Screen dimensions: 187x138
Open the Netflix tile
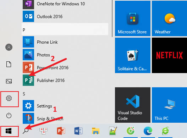[x=169, y=55]
